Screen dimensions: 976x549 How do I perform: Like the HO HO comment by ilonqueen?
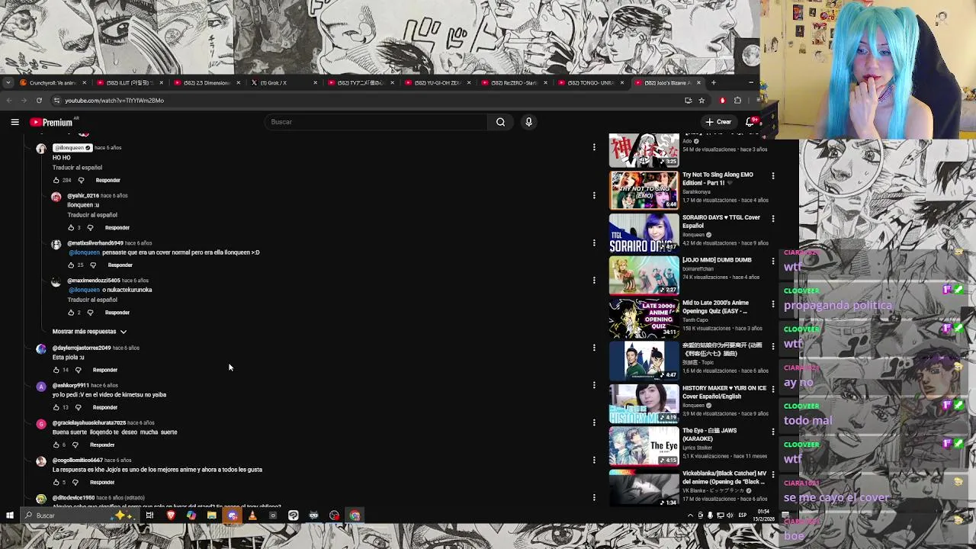click(56, 181)
